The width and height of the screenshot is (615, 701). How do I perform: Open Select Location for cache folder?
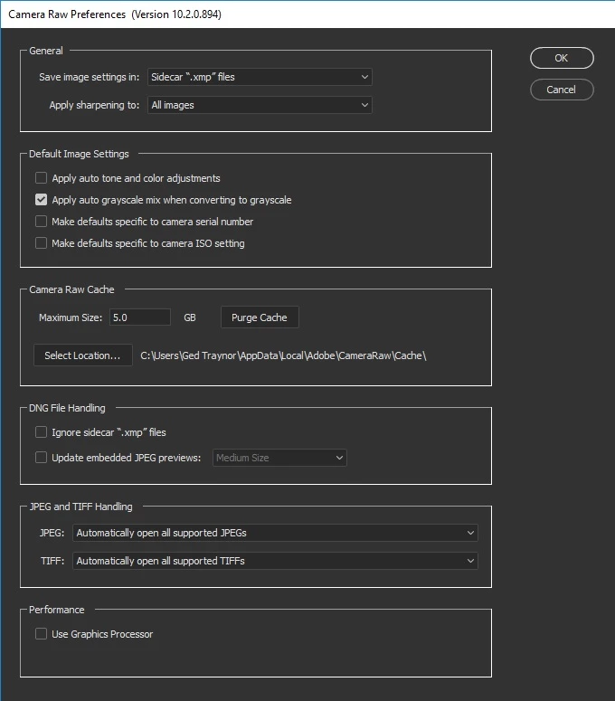click(x=82, y=355)
